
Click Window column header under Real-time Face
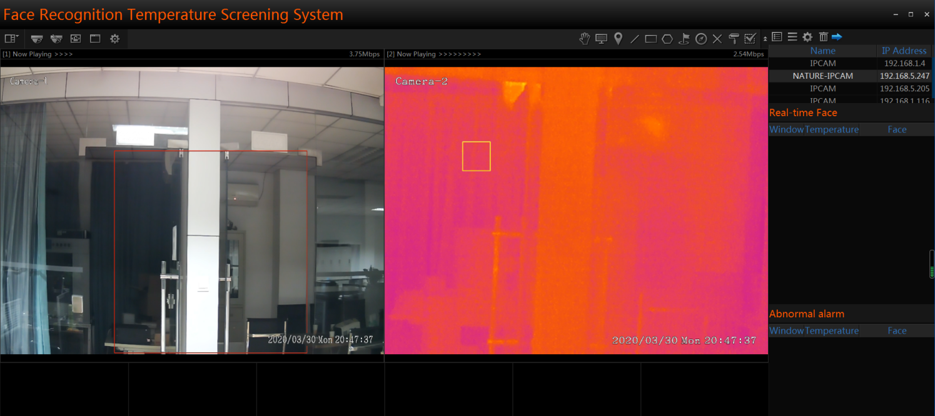click(786, 129)
